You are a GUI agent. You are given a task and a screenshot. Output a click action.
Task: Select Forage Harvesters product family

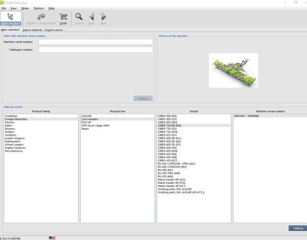point(41,119)
